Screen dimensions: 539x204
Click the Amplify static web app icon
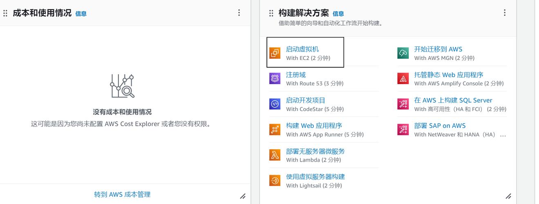click(403, 78)
